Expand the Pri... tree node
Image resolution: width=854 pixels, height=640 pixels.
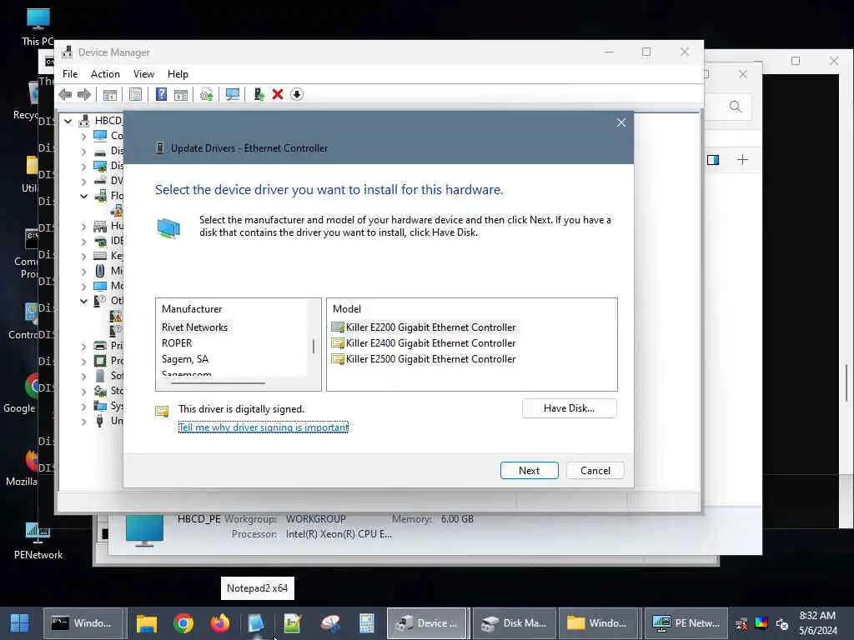84,346
